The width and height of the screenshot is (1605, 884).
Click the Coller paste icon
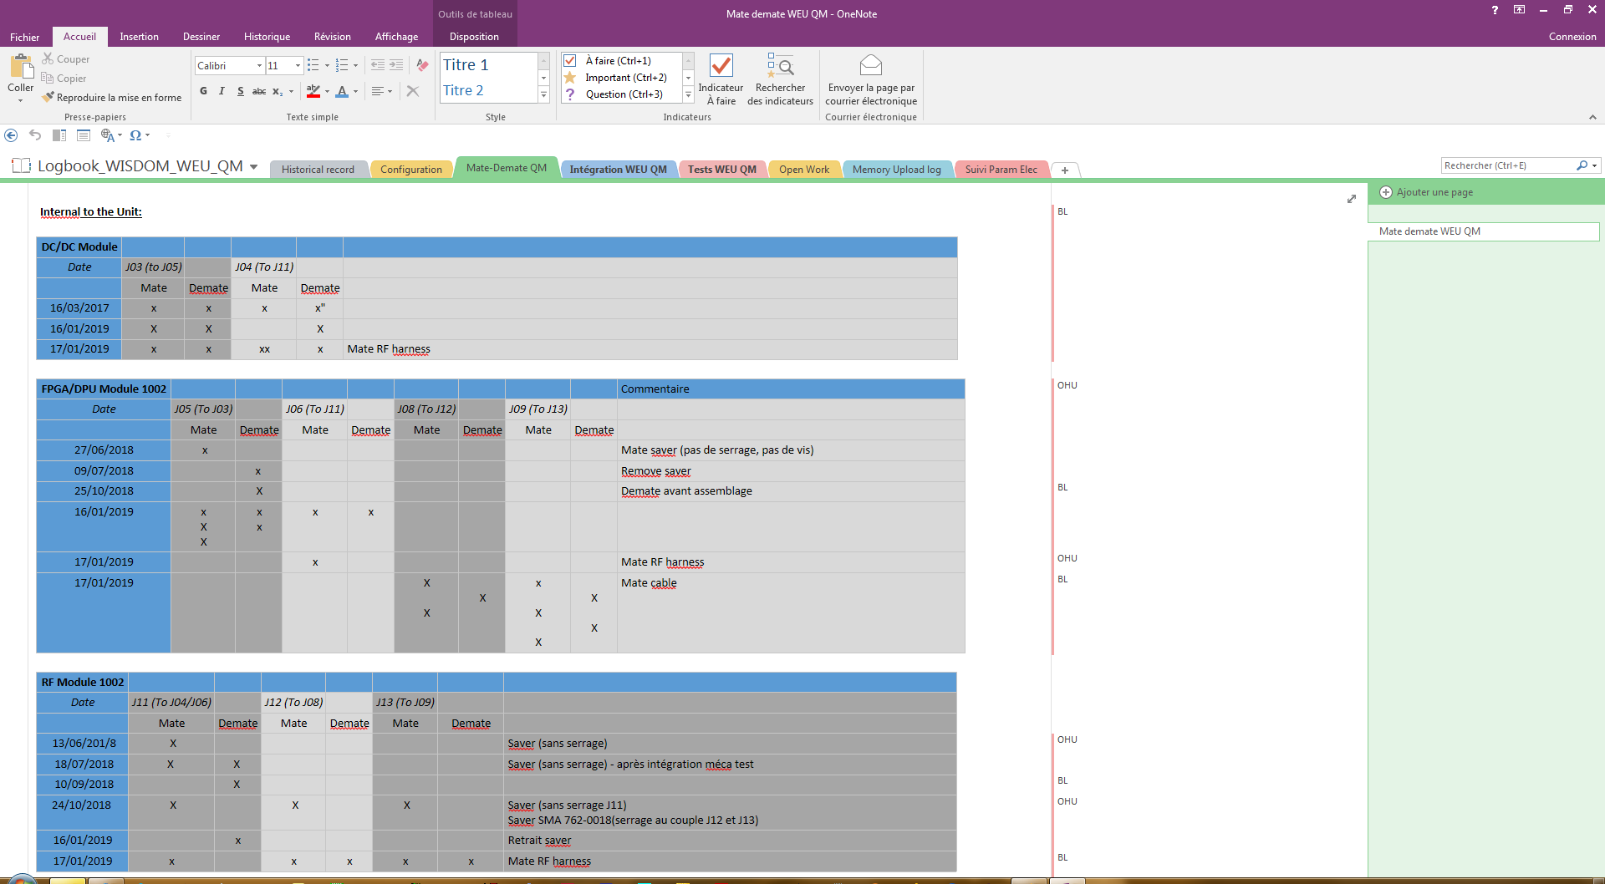tap(20, 67)
